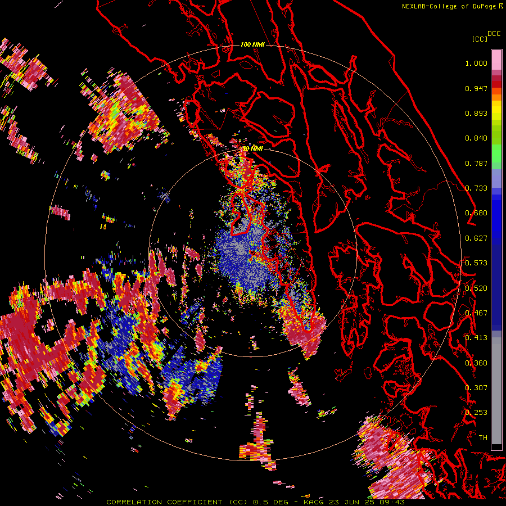
Task: Click the 0.573 scale value
Action: tap(476, 263)
